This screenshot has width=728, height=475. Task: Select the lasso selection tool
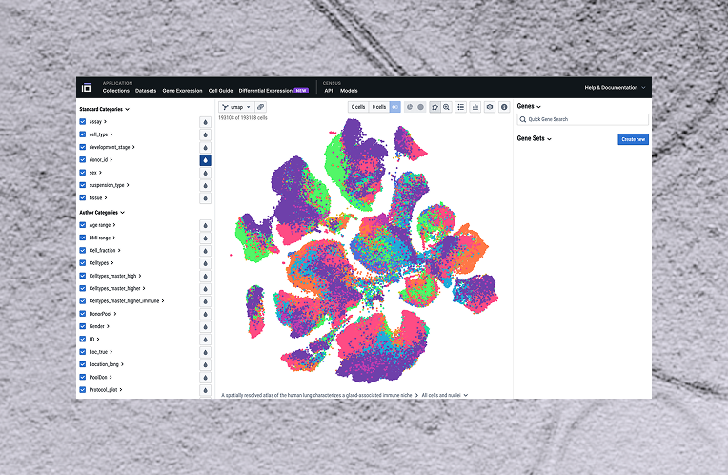point(434,107)
